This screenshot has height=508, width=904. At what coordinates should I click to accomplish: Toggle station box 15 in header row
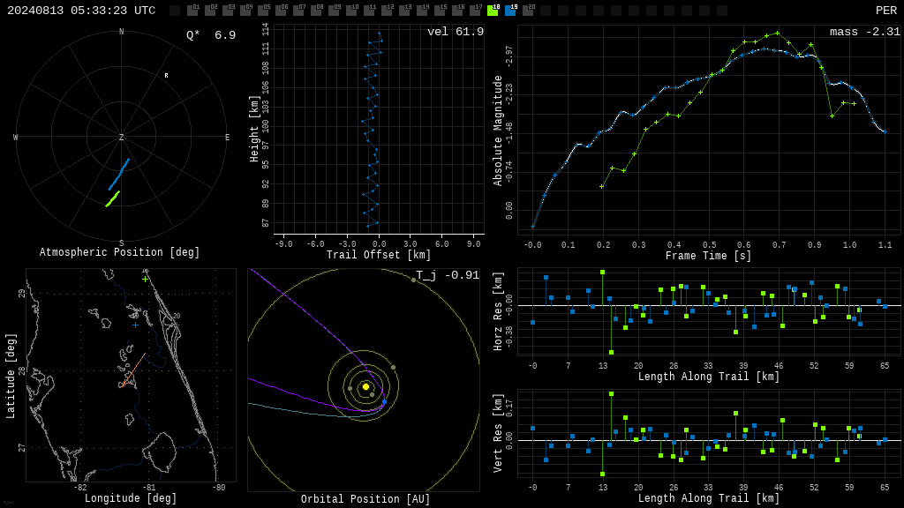point(440,11)
